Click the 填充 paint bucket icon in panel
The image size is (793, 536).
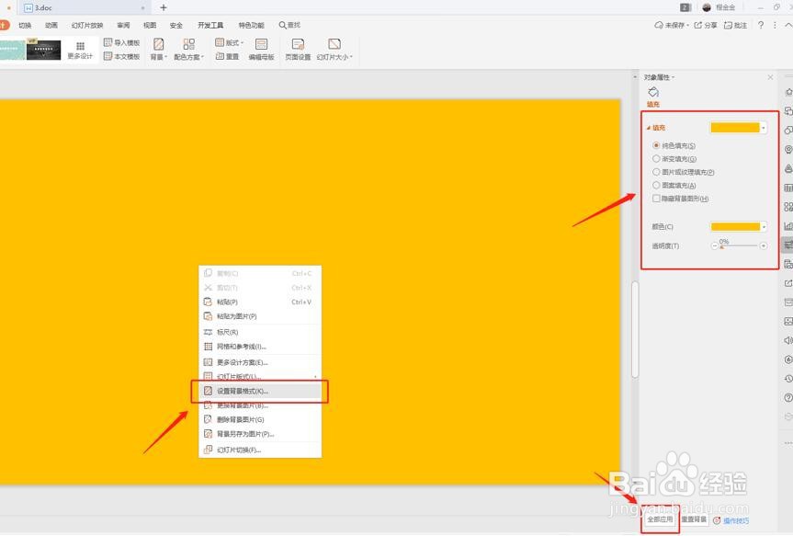click(x=653, y=92)
